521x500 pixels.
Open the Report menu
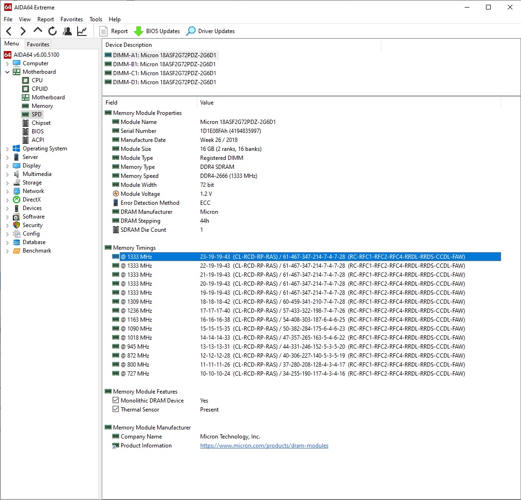click(45, 19)
